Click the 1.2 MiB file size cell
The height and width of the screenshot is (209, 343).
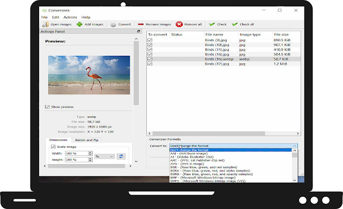280,64
